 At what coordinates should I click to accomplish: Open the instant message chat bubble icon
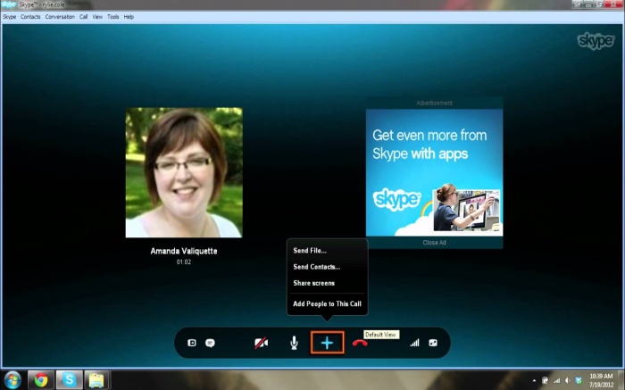[x=210, y=343]
